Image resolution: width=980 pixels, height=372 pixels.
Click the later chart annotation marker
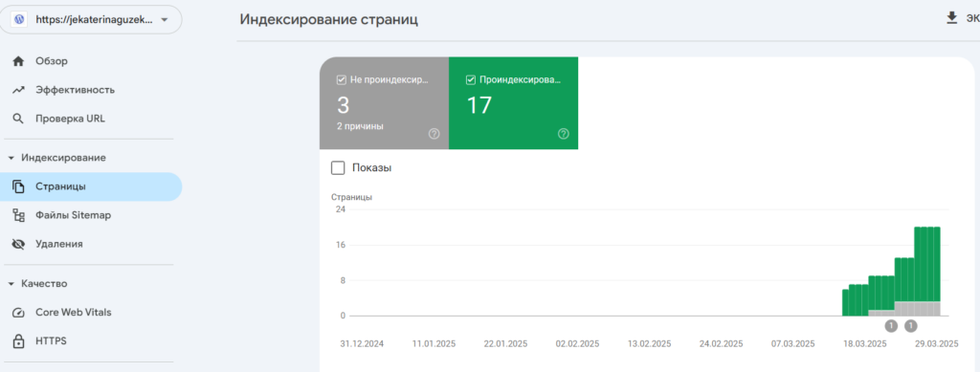pos(911,325)
